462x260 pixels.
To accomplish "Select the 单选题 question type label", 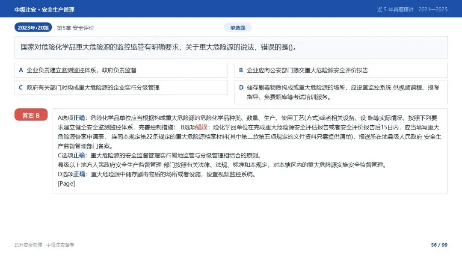I will 237,28.
